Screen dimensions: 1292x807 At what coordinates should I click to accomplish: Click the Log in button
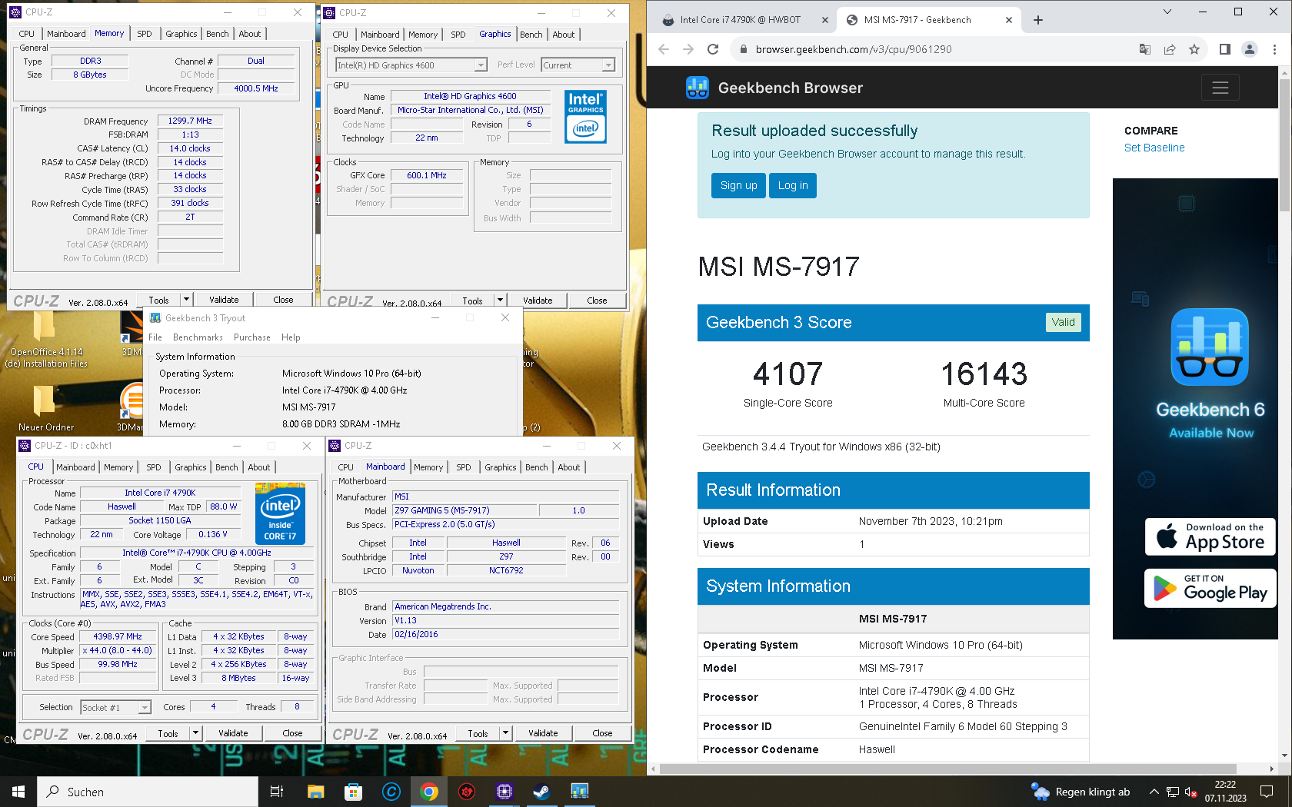[x=793, y=185]
